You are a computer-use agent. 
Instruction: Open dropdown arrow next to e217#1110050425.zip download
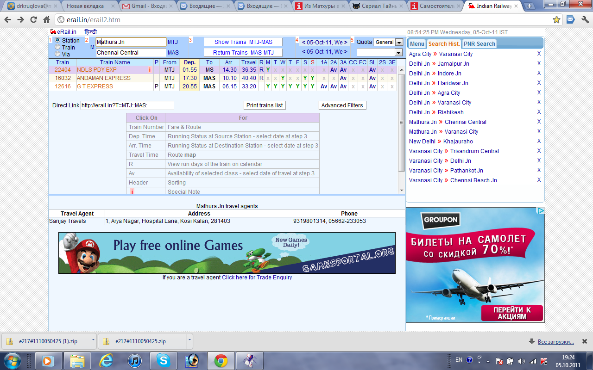(x=190, y=340)
